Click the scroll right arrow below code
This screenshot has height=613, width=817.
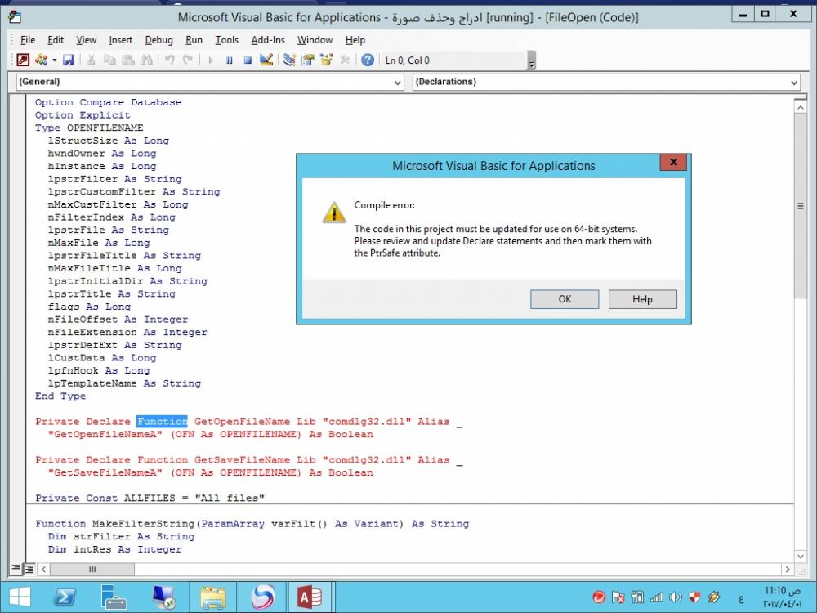pyautogui.click(x=788, y=569)
